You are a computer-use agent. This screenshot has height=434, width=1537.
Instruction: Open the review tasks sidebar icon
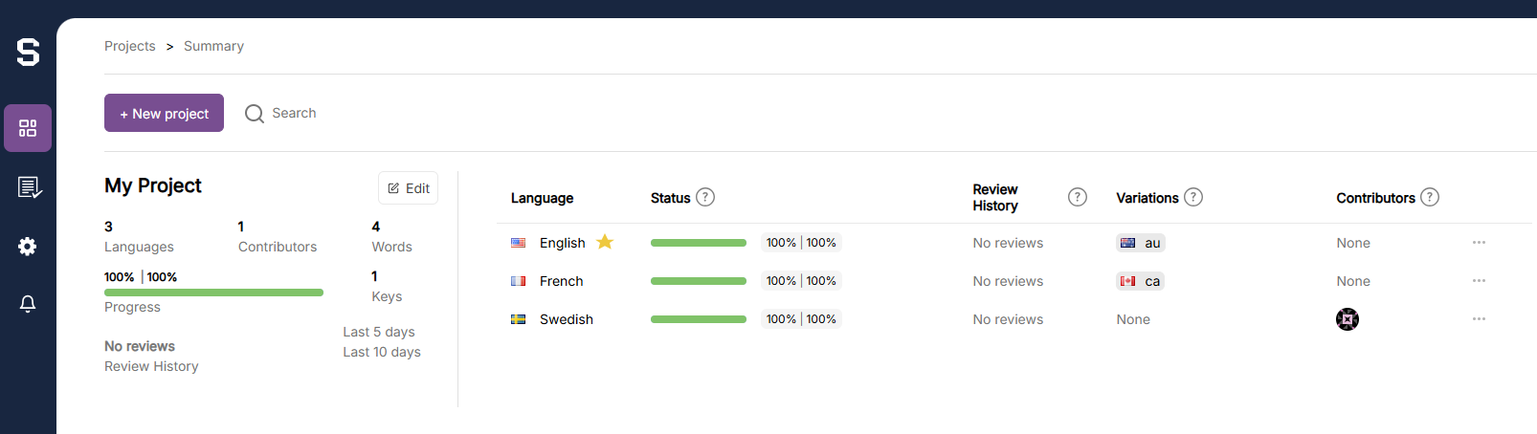tap(28, 187)
